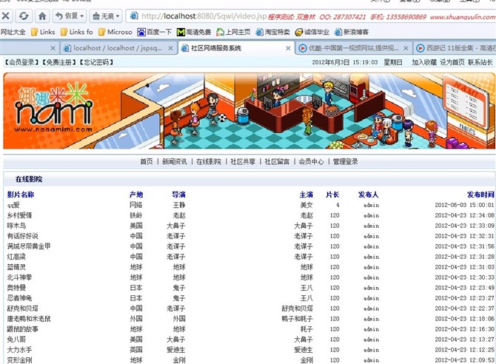The height and width of the screenshot is (364, 496).
Task: Click 加入收藏 link
Action: (x=424, y=62)
